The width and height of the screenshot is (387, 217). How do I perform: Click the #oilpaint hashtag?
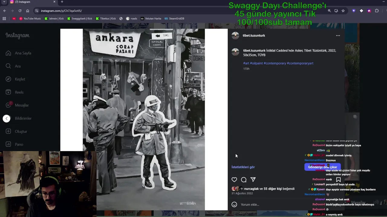tap(256, 63)
